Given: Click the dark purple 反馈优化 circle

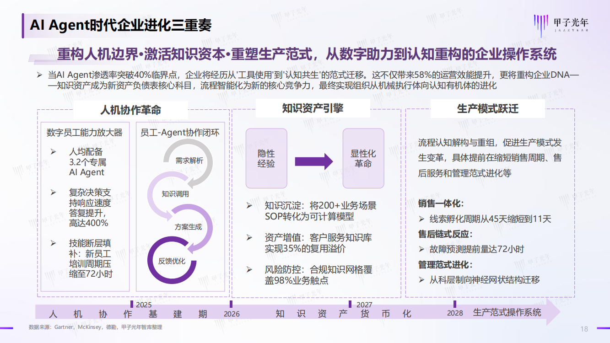Looking at the screenshot, I should 172,261.
